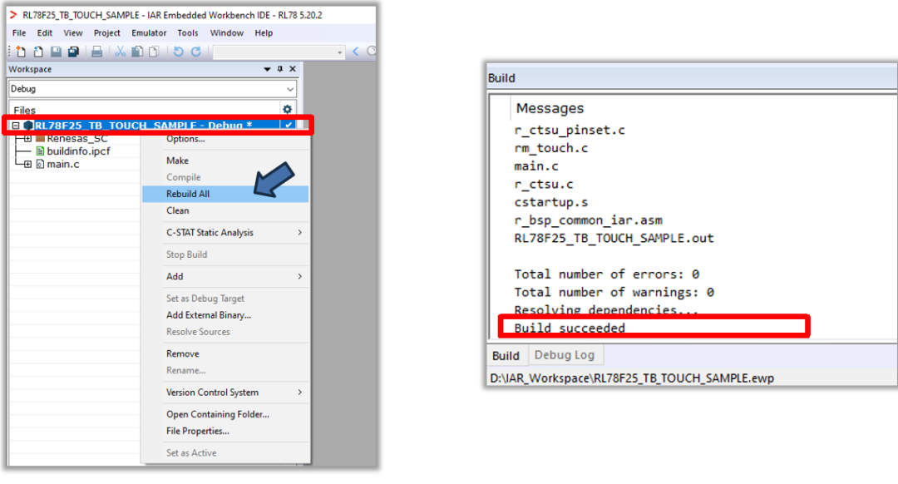
Task: Select the main.c file row
Action: coord(63,164)
